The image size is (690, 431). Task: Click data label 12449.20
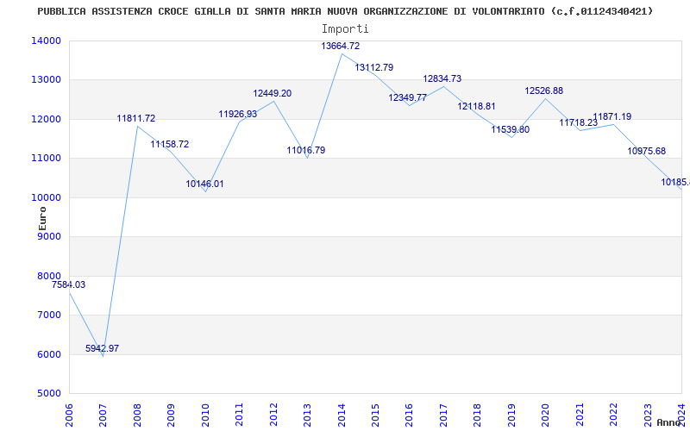pyautogui.click(x=272, y=93)
